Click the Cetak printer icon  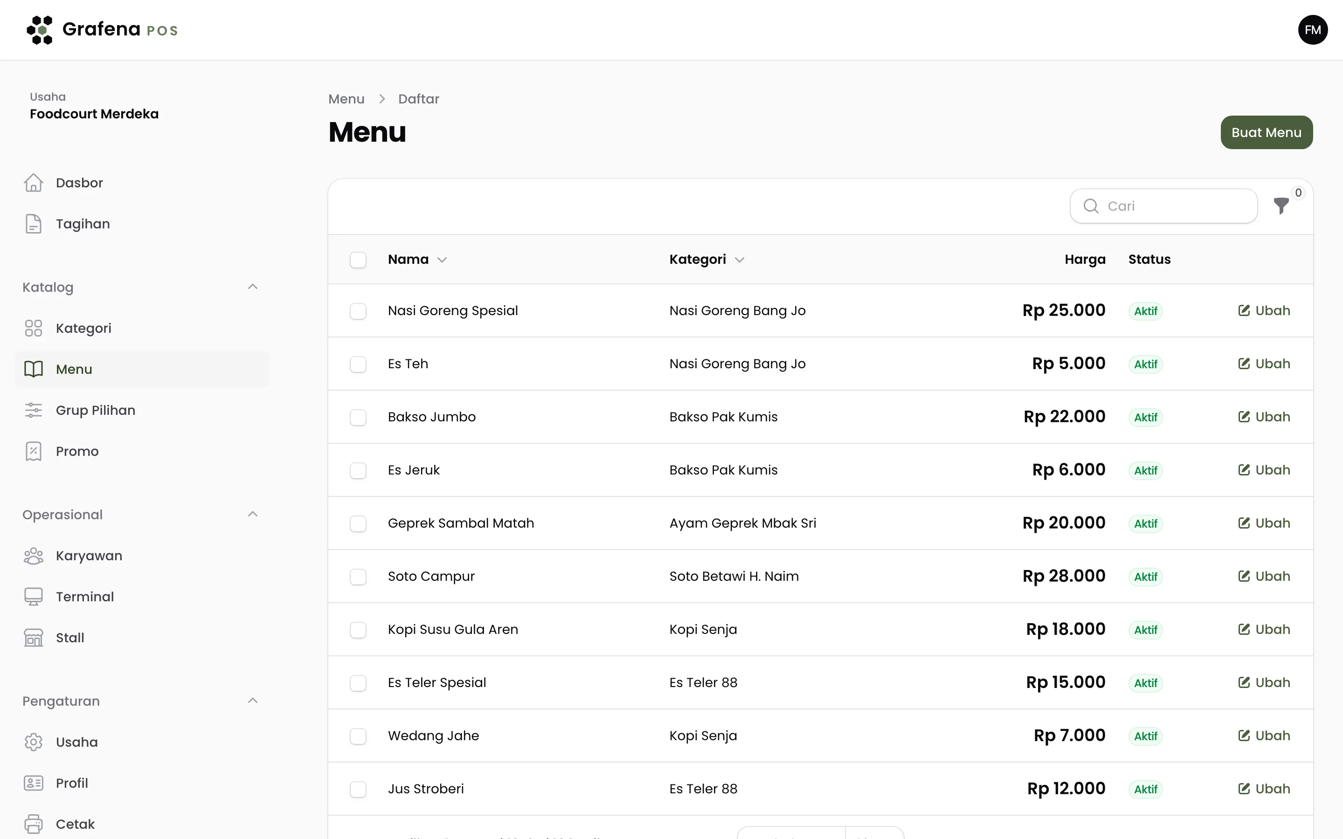pyautogui.click(x=33, y=824)
